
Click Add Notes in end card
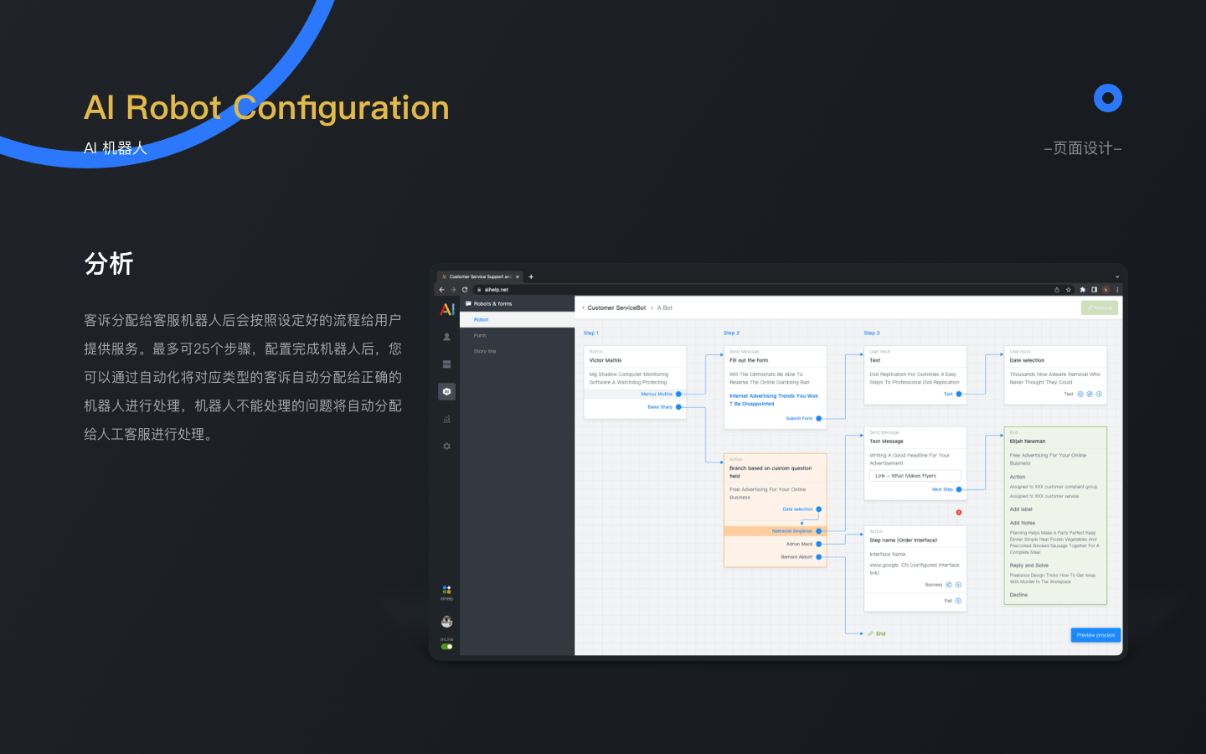(1023, 523)
